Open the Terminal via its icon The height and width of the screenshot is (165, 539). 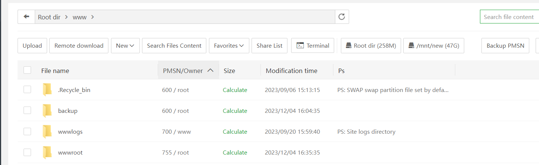(x=300, y=45)
